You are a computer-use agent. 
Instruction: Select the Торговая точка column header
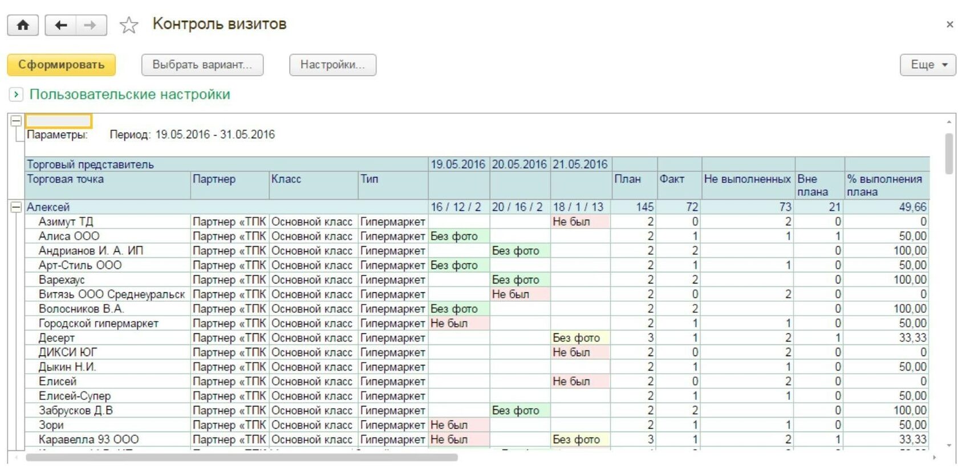click(108, 185)
